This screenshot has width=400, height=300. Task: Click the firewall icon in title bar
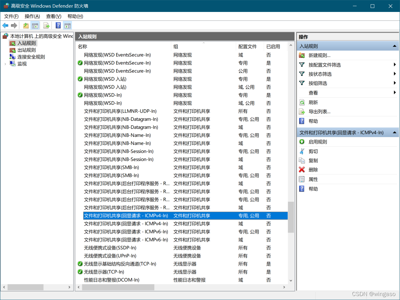(6, 6)
